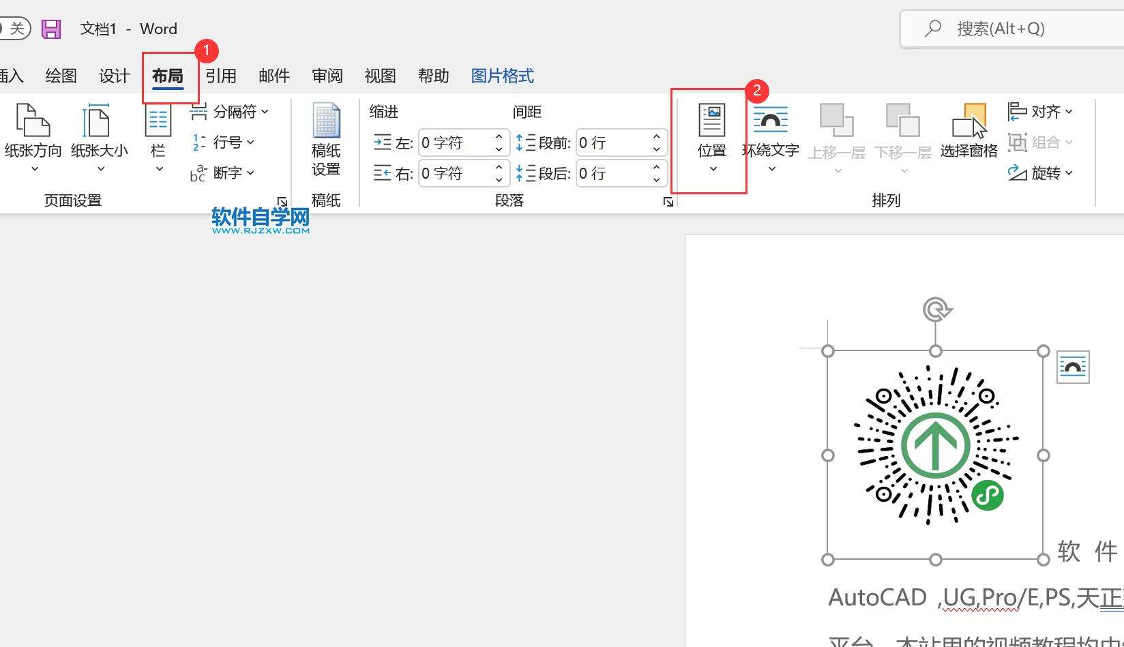The width and height of the screenshot is (1124, 647).
Task: Open the 断字 hyphenation menu
Action: (x=224, y=173)
